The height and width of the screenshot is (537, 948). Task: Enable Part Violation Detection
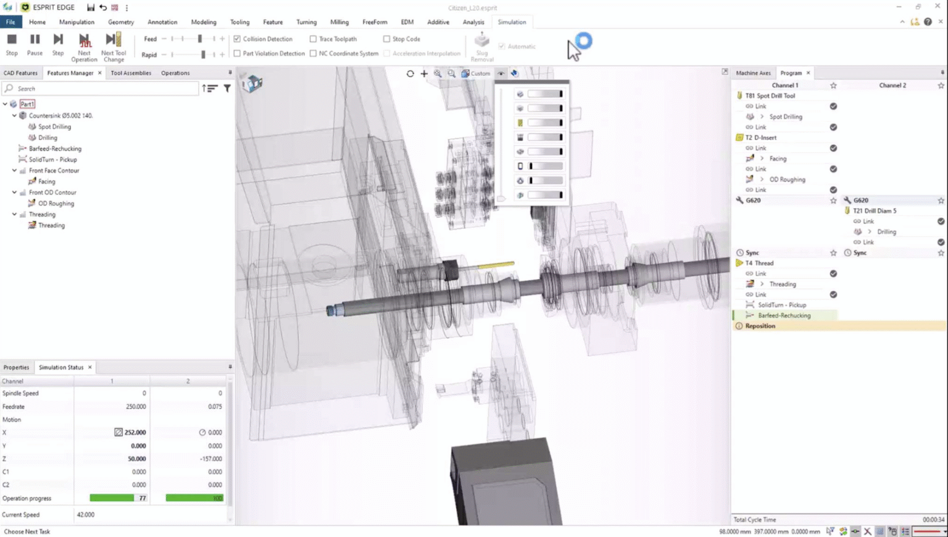click(x=237, y=53)
